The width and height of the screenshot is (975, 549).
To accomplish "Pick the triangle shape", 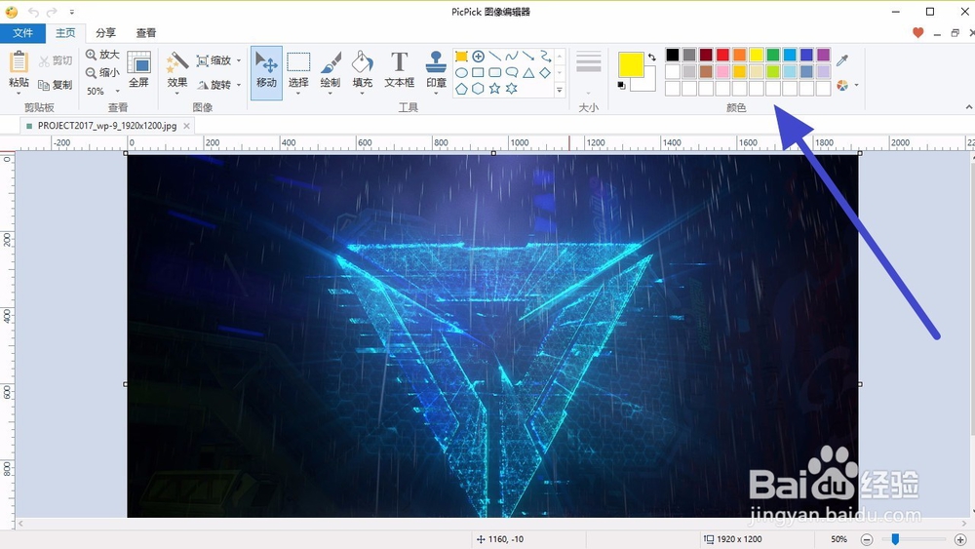I will (x=528, y=73).
